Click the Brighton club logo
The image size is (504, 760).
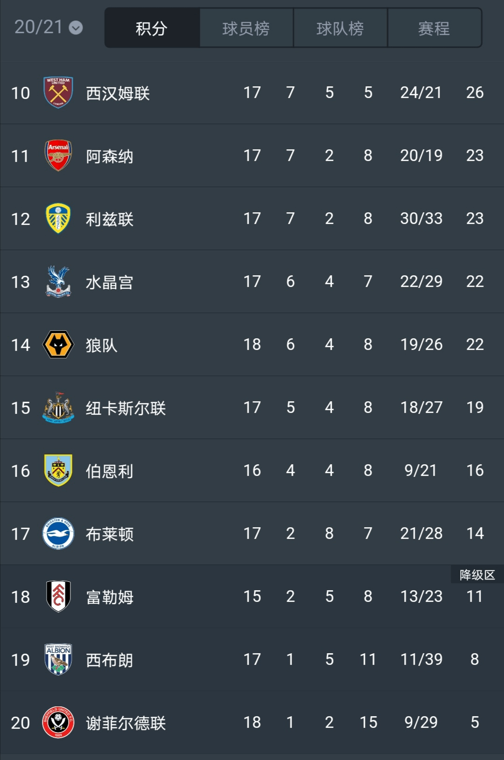click(58, 533)
